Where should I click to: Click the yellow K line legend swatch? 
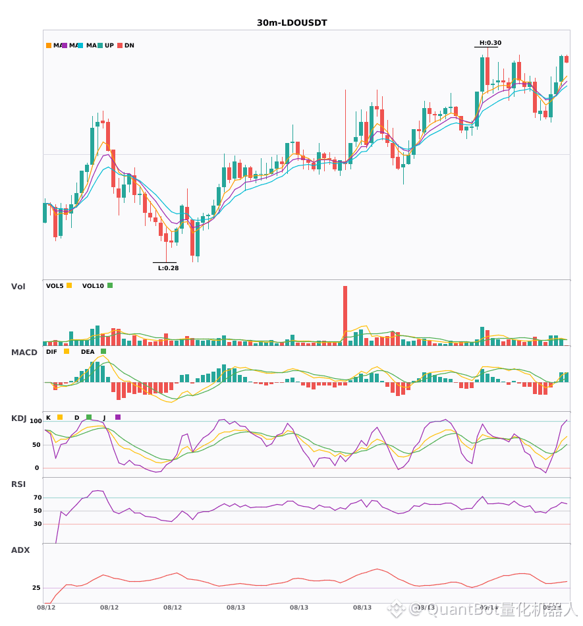pos(60,417)
